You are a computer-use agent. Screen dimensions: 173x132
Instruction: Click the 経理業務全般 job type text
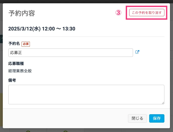point(20,71)
